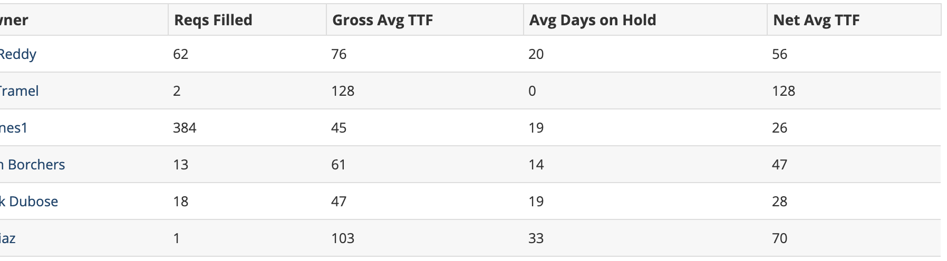Sort by the Reqs Filled column header
The width and height of the screenshot is (947, 261).
[213, 20]
